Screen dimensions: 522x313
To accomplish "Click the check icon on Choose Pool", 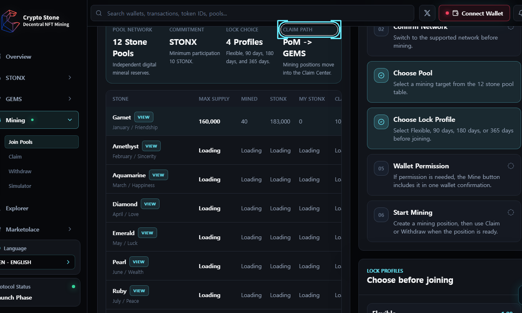I will pyautogui.click(x=381, y=76).
